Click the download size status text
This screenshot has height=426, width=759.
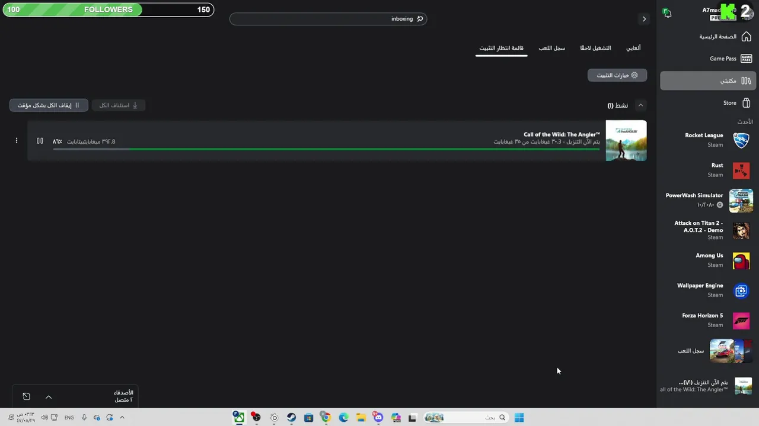547,142
